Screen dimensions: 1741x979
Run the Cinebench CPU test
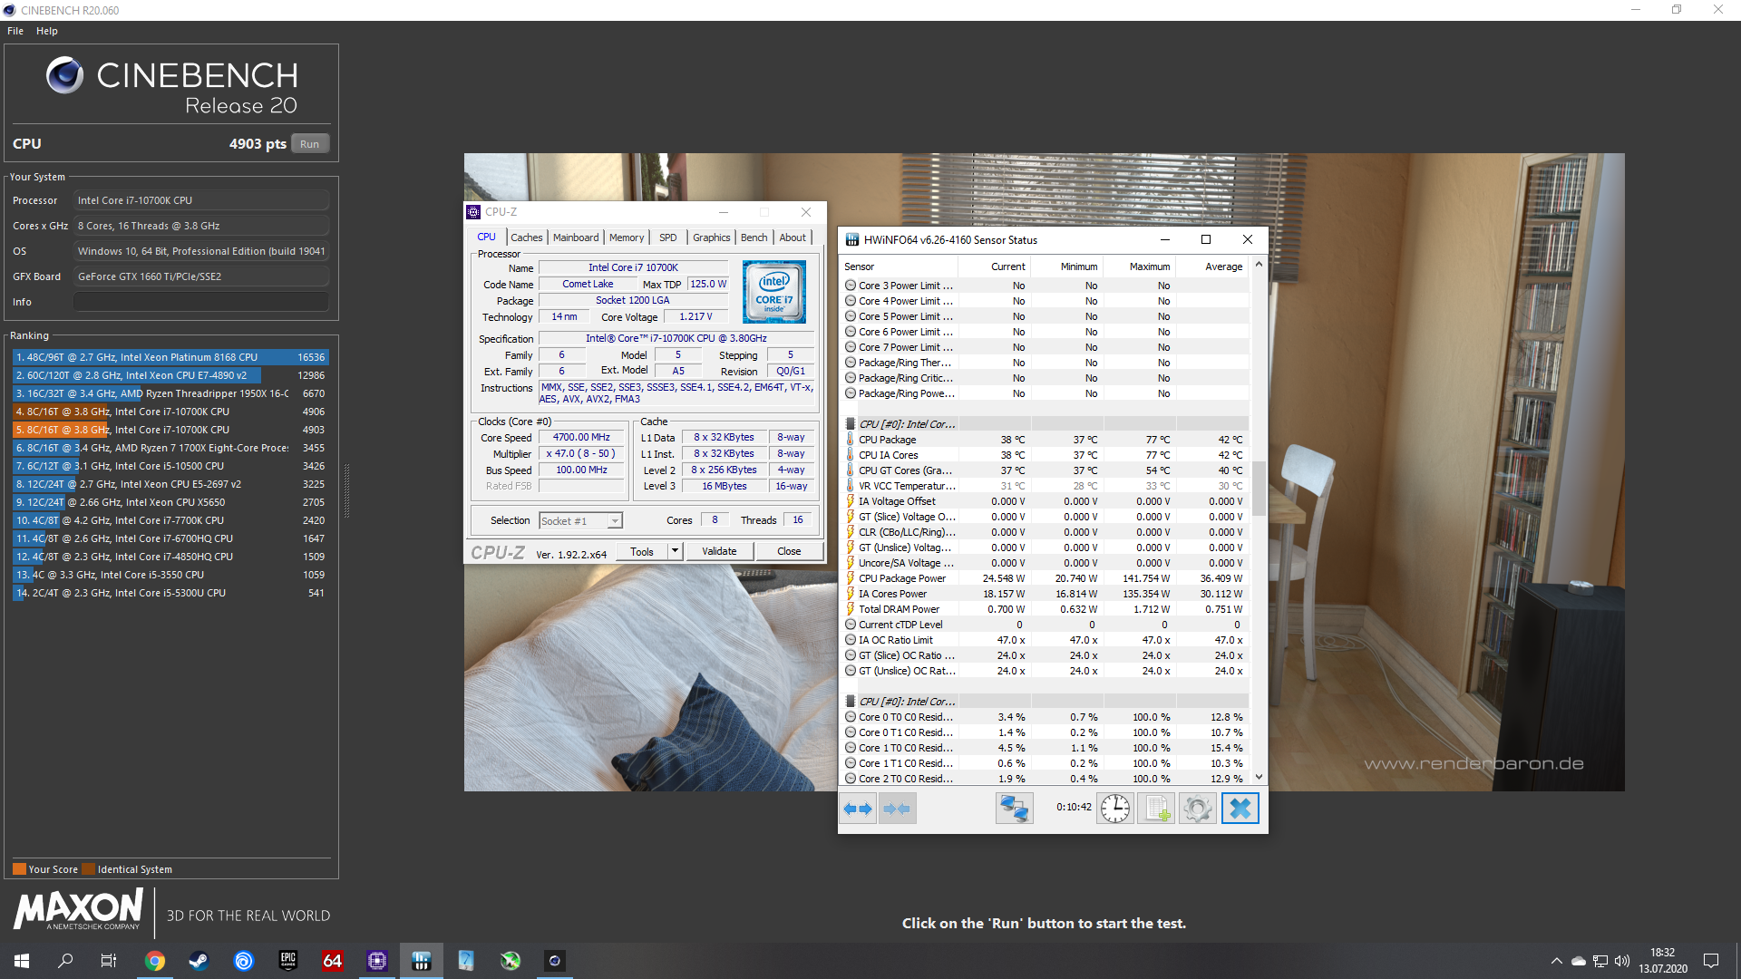click(x=310, y=144)
